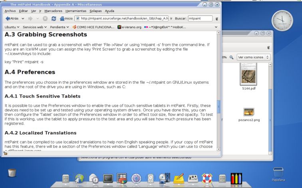Launch the web browser globe dock icon
The width and height of the screenshot is (302, 188).
click(79, 178)
